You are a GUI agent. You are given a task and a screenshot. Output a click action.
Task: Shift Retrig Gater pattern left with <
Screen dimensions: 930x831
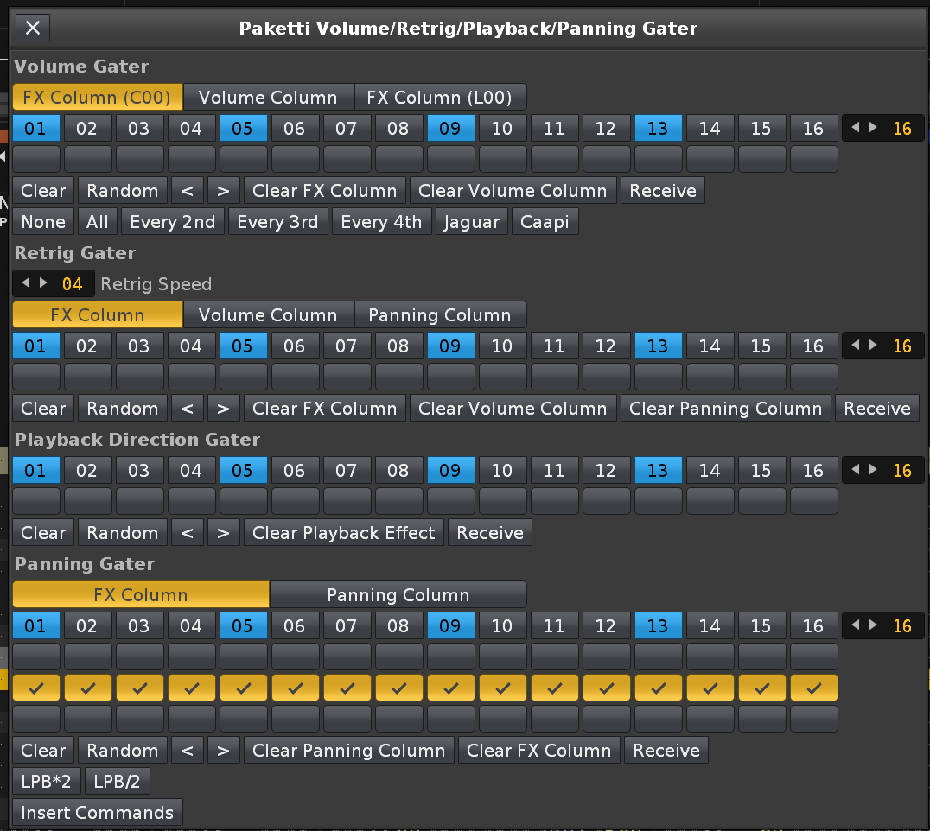coord(187,409)
